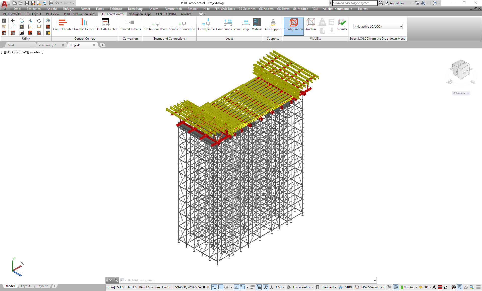Screen dimensions: 482x291
Task: Open the 3D mode dropdown in status bar
Action: (x=430, y=287)
